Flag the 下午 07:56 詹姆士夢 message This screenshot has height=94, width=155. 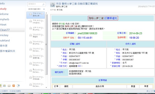42,14
